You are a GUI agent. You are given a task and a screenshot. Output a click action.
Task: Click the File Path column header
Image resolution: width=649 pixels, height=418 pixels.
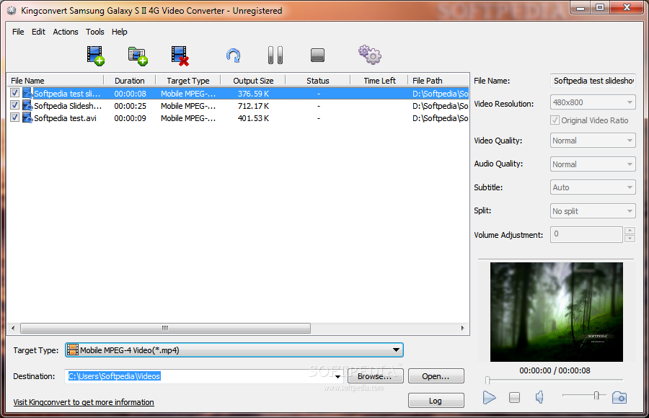point(438,80)
